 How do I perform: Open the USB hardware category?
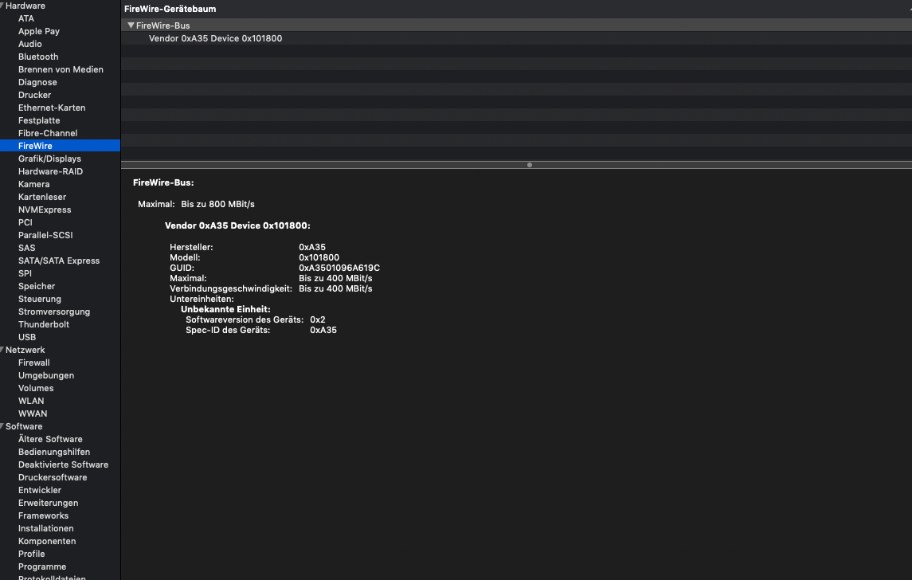[27, 337]
